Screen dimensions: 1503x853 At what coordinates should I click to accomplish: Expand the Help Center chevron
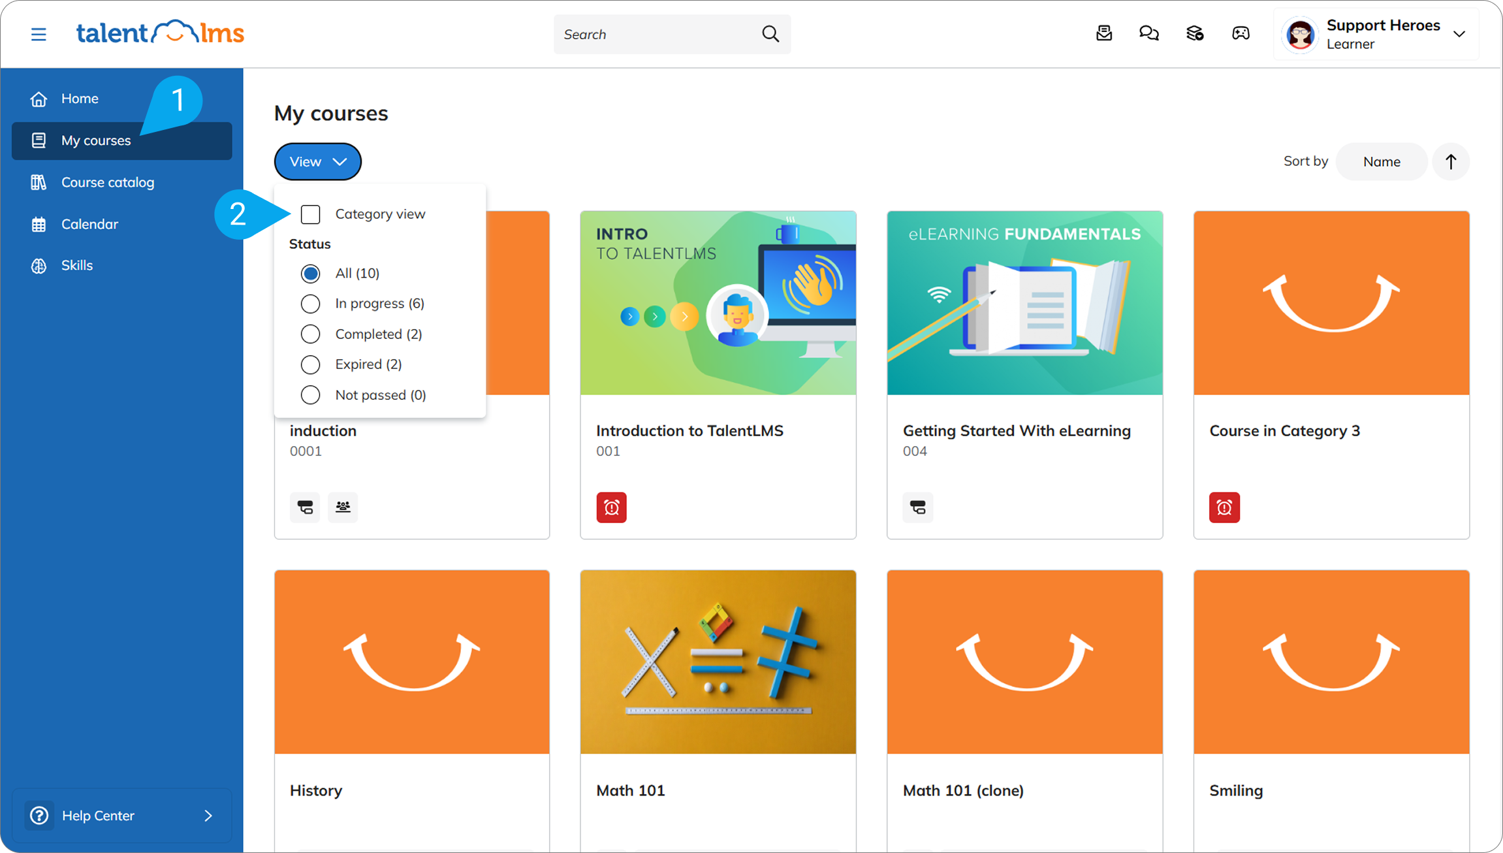coord(208,815)
